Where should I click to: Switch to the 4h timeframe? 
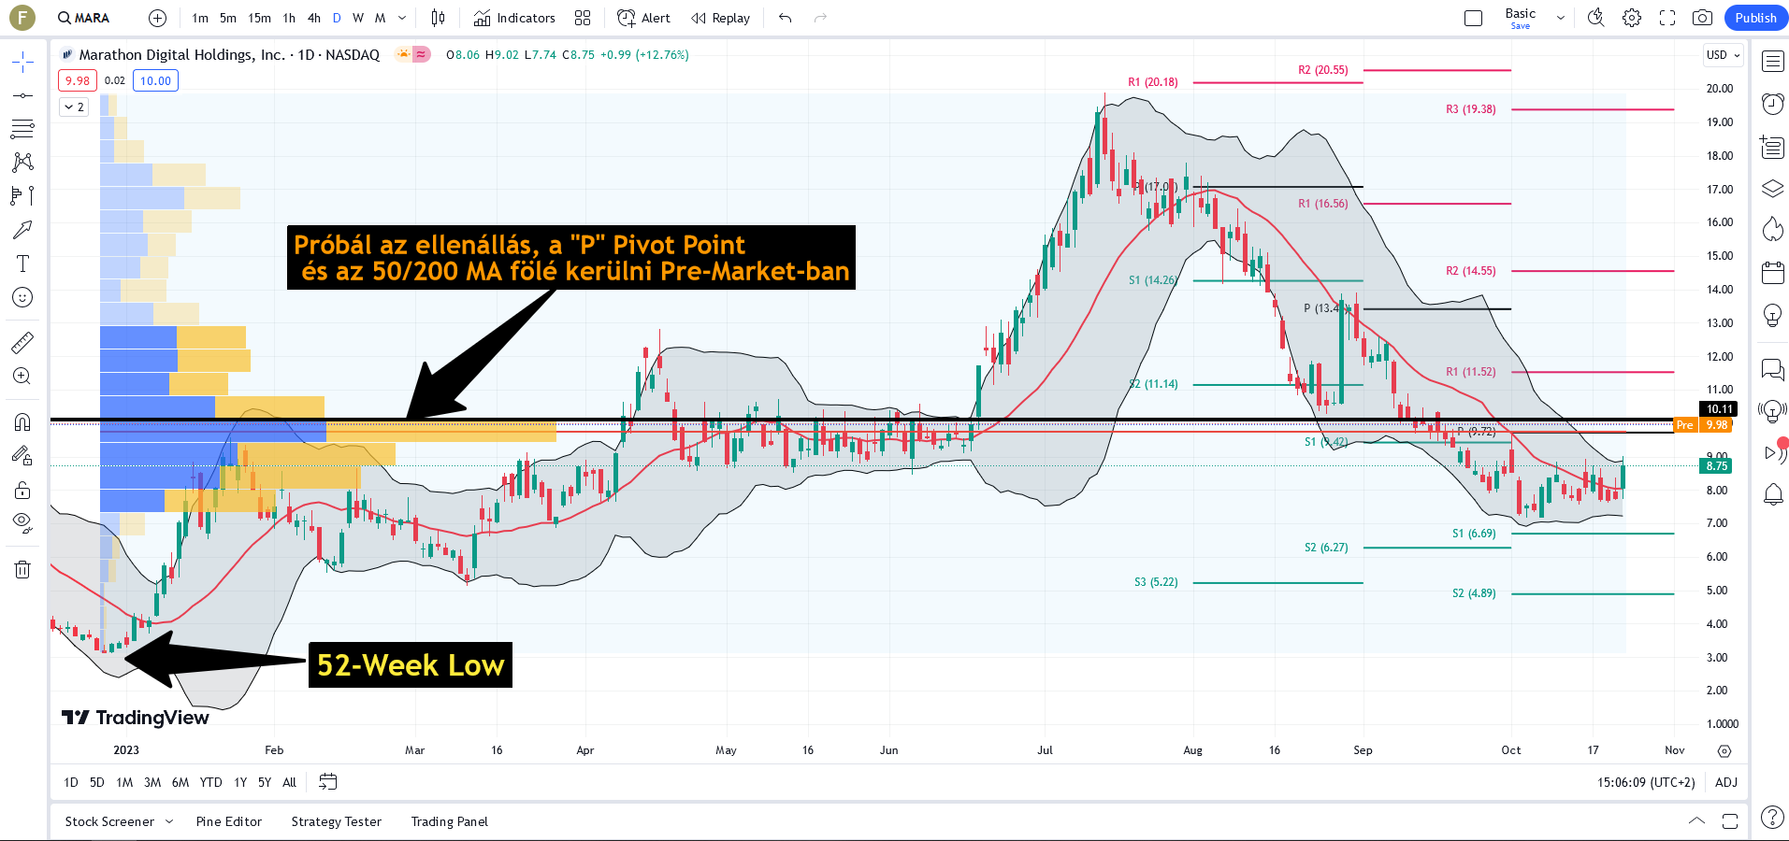click(x=314, y=18)
